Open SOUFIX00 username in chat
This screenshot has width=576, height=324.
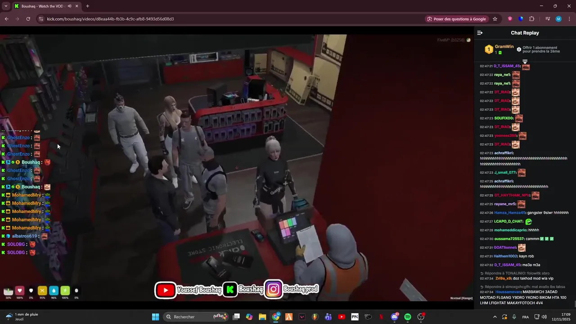pyautogui.click(x=504, y=118)
